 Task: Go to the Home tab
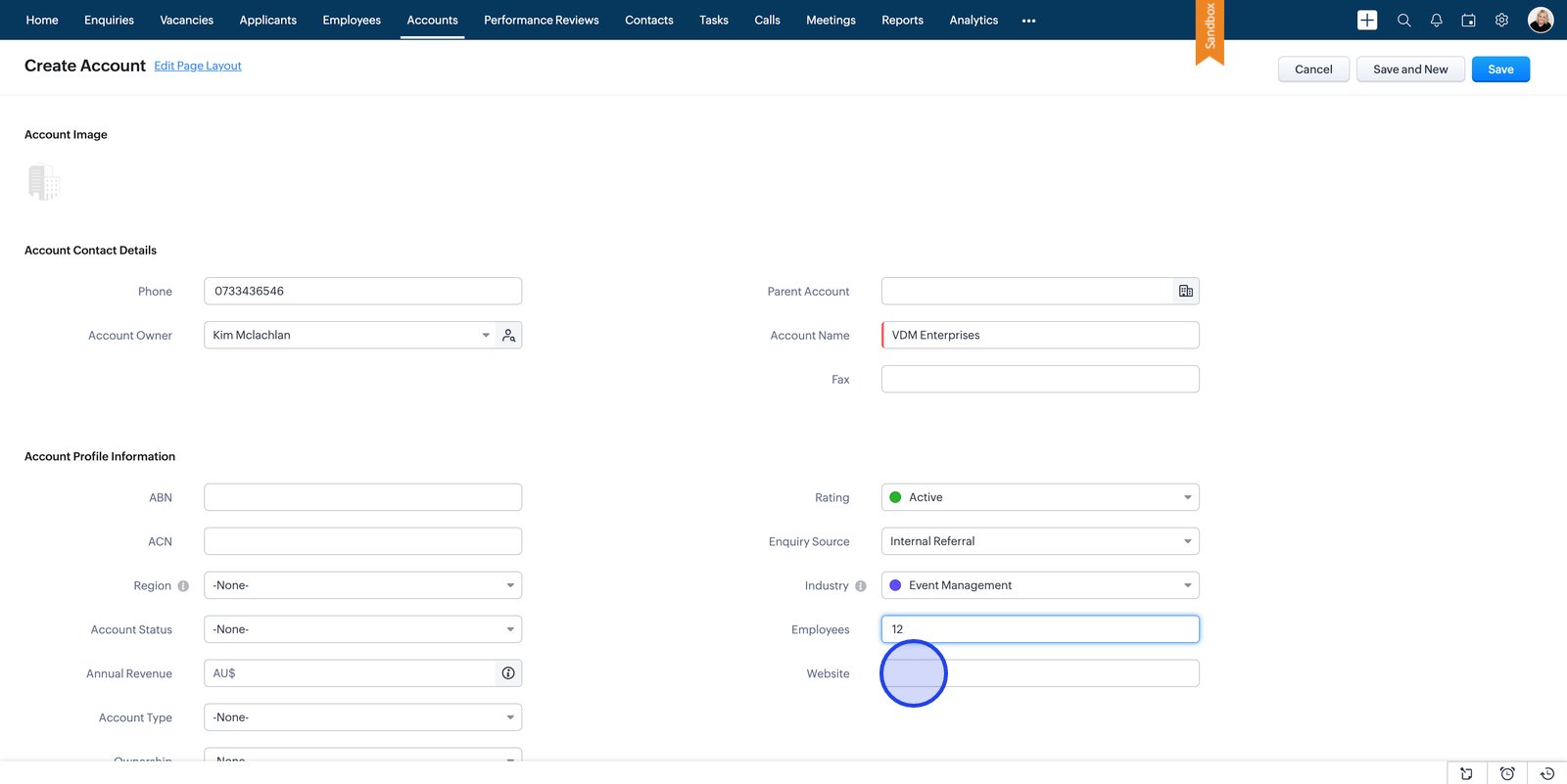click(42, 20)
